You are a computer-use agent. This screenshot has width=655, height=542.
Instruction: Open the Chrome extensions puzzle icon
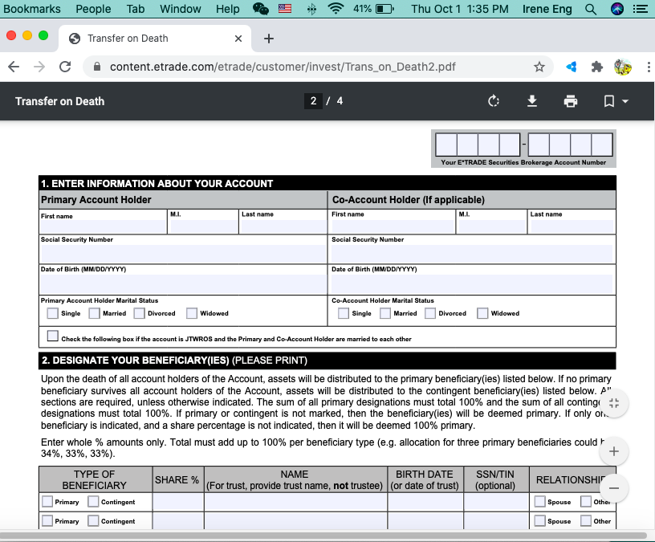(596, 67)
